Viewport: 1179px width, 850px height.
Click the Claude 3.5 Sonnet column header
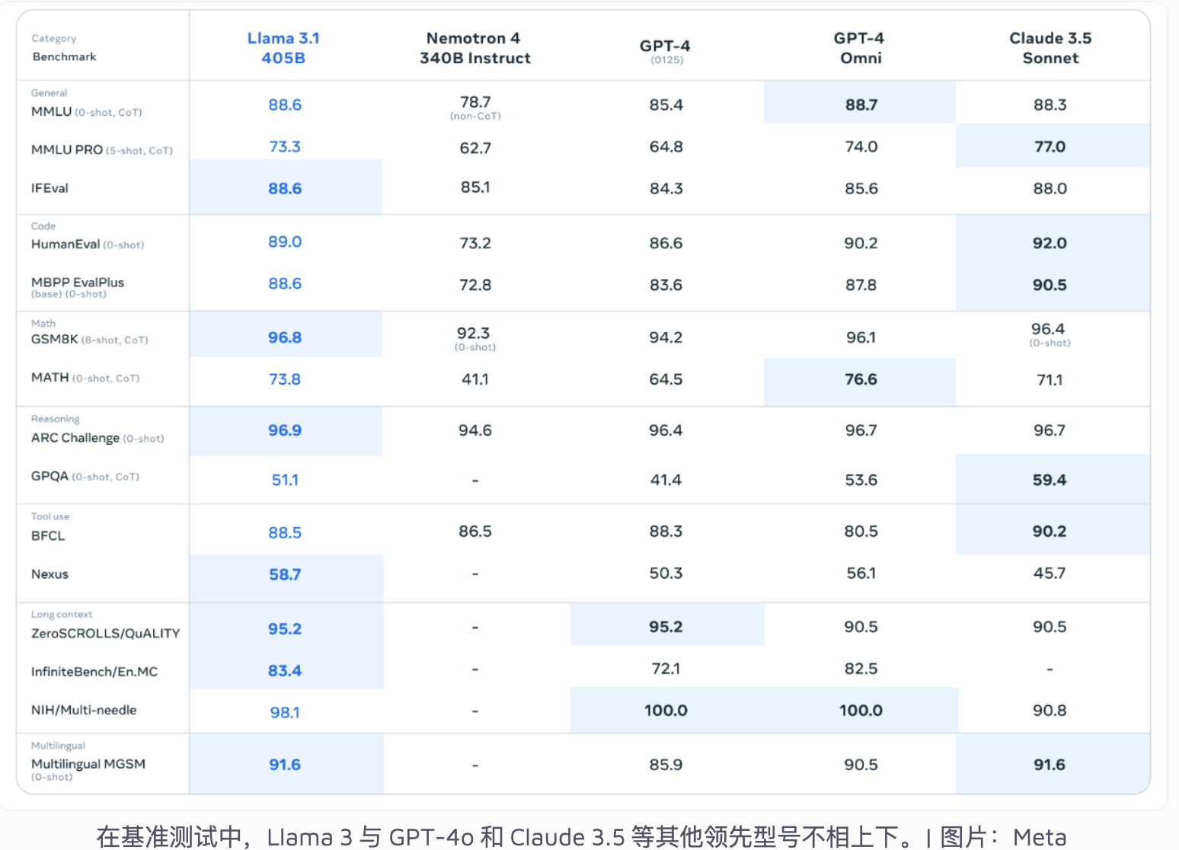pos(1050,48)
